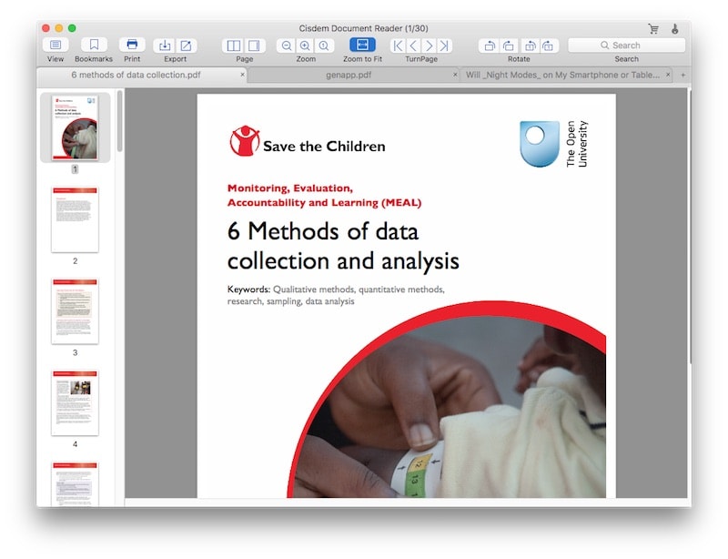Click the zoom out magnifier icon
The height and width of the screenshot is (559, 728).
coord(287,46)
